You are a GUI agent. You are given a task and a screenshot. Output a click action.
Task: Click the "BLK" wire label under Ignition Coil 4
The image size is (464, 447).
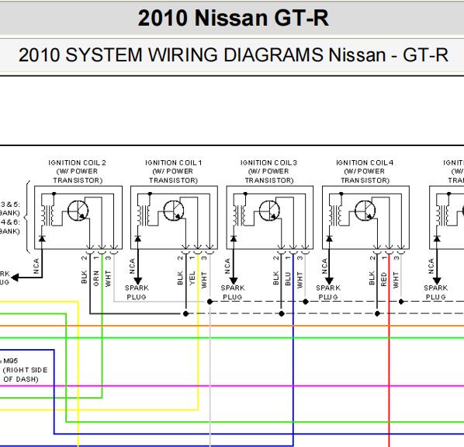coord(372,278)
